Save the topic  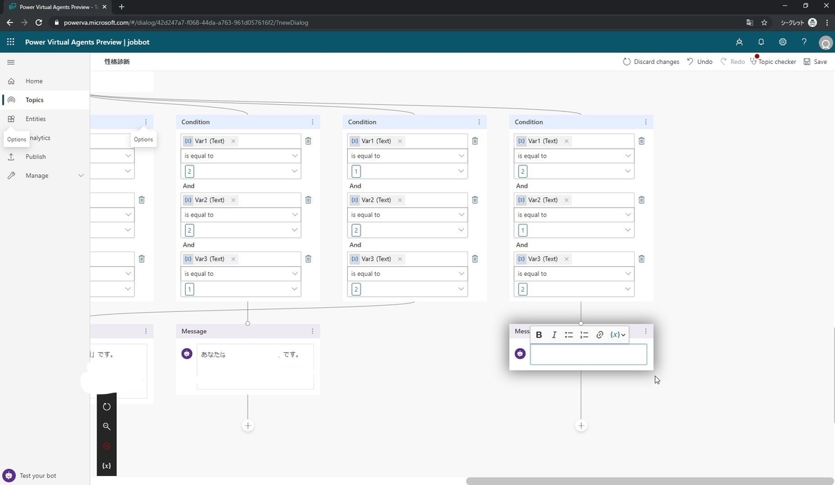pos(816,62)
